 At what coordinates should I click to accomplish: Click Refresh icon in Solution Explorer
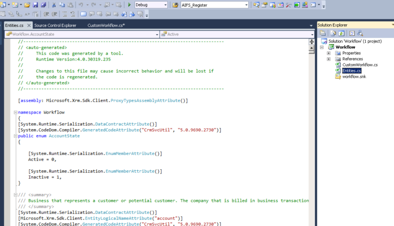tap(341, 33)
